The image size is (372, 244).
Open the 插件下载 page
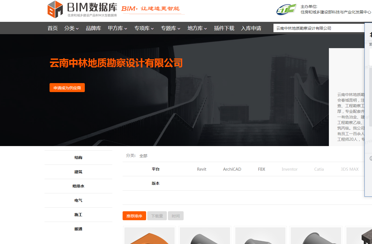(224, 28)
